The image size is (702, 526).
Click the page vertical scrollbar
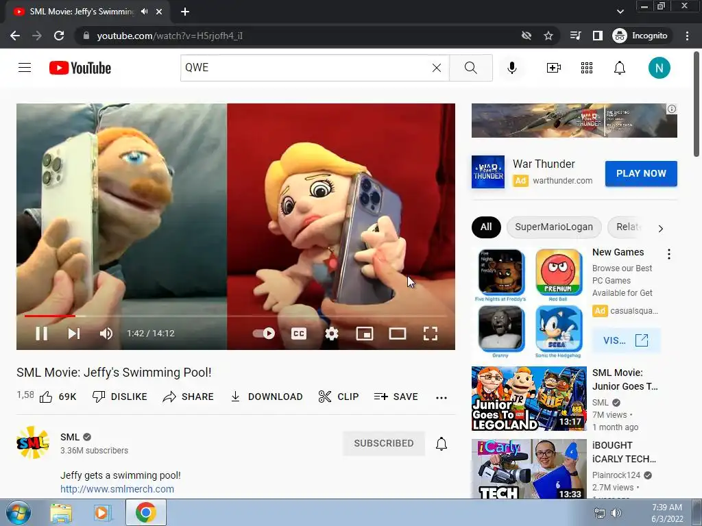tap(697, 104)
